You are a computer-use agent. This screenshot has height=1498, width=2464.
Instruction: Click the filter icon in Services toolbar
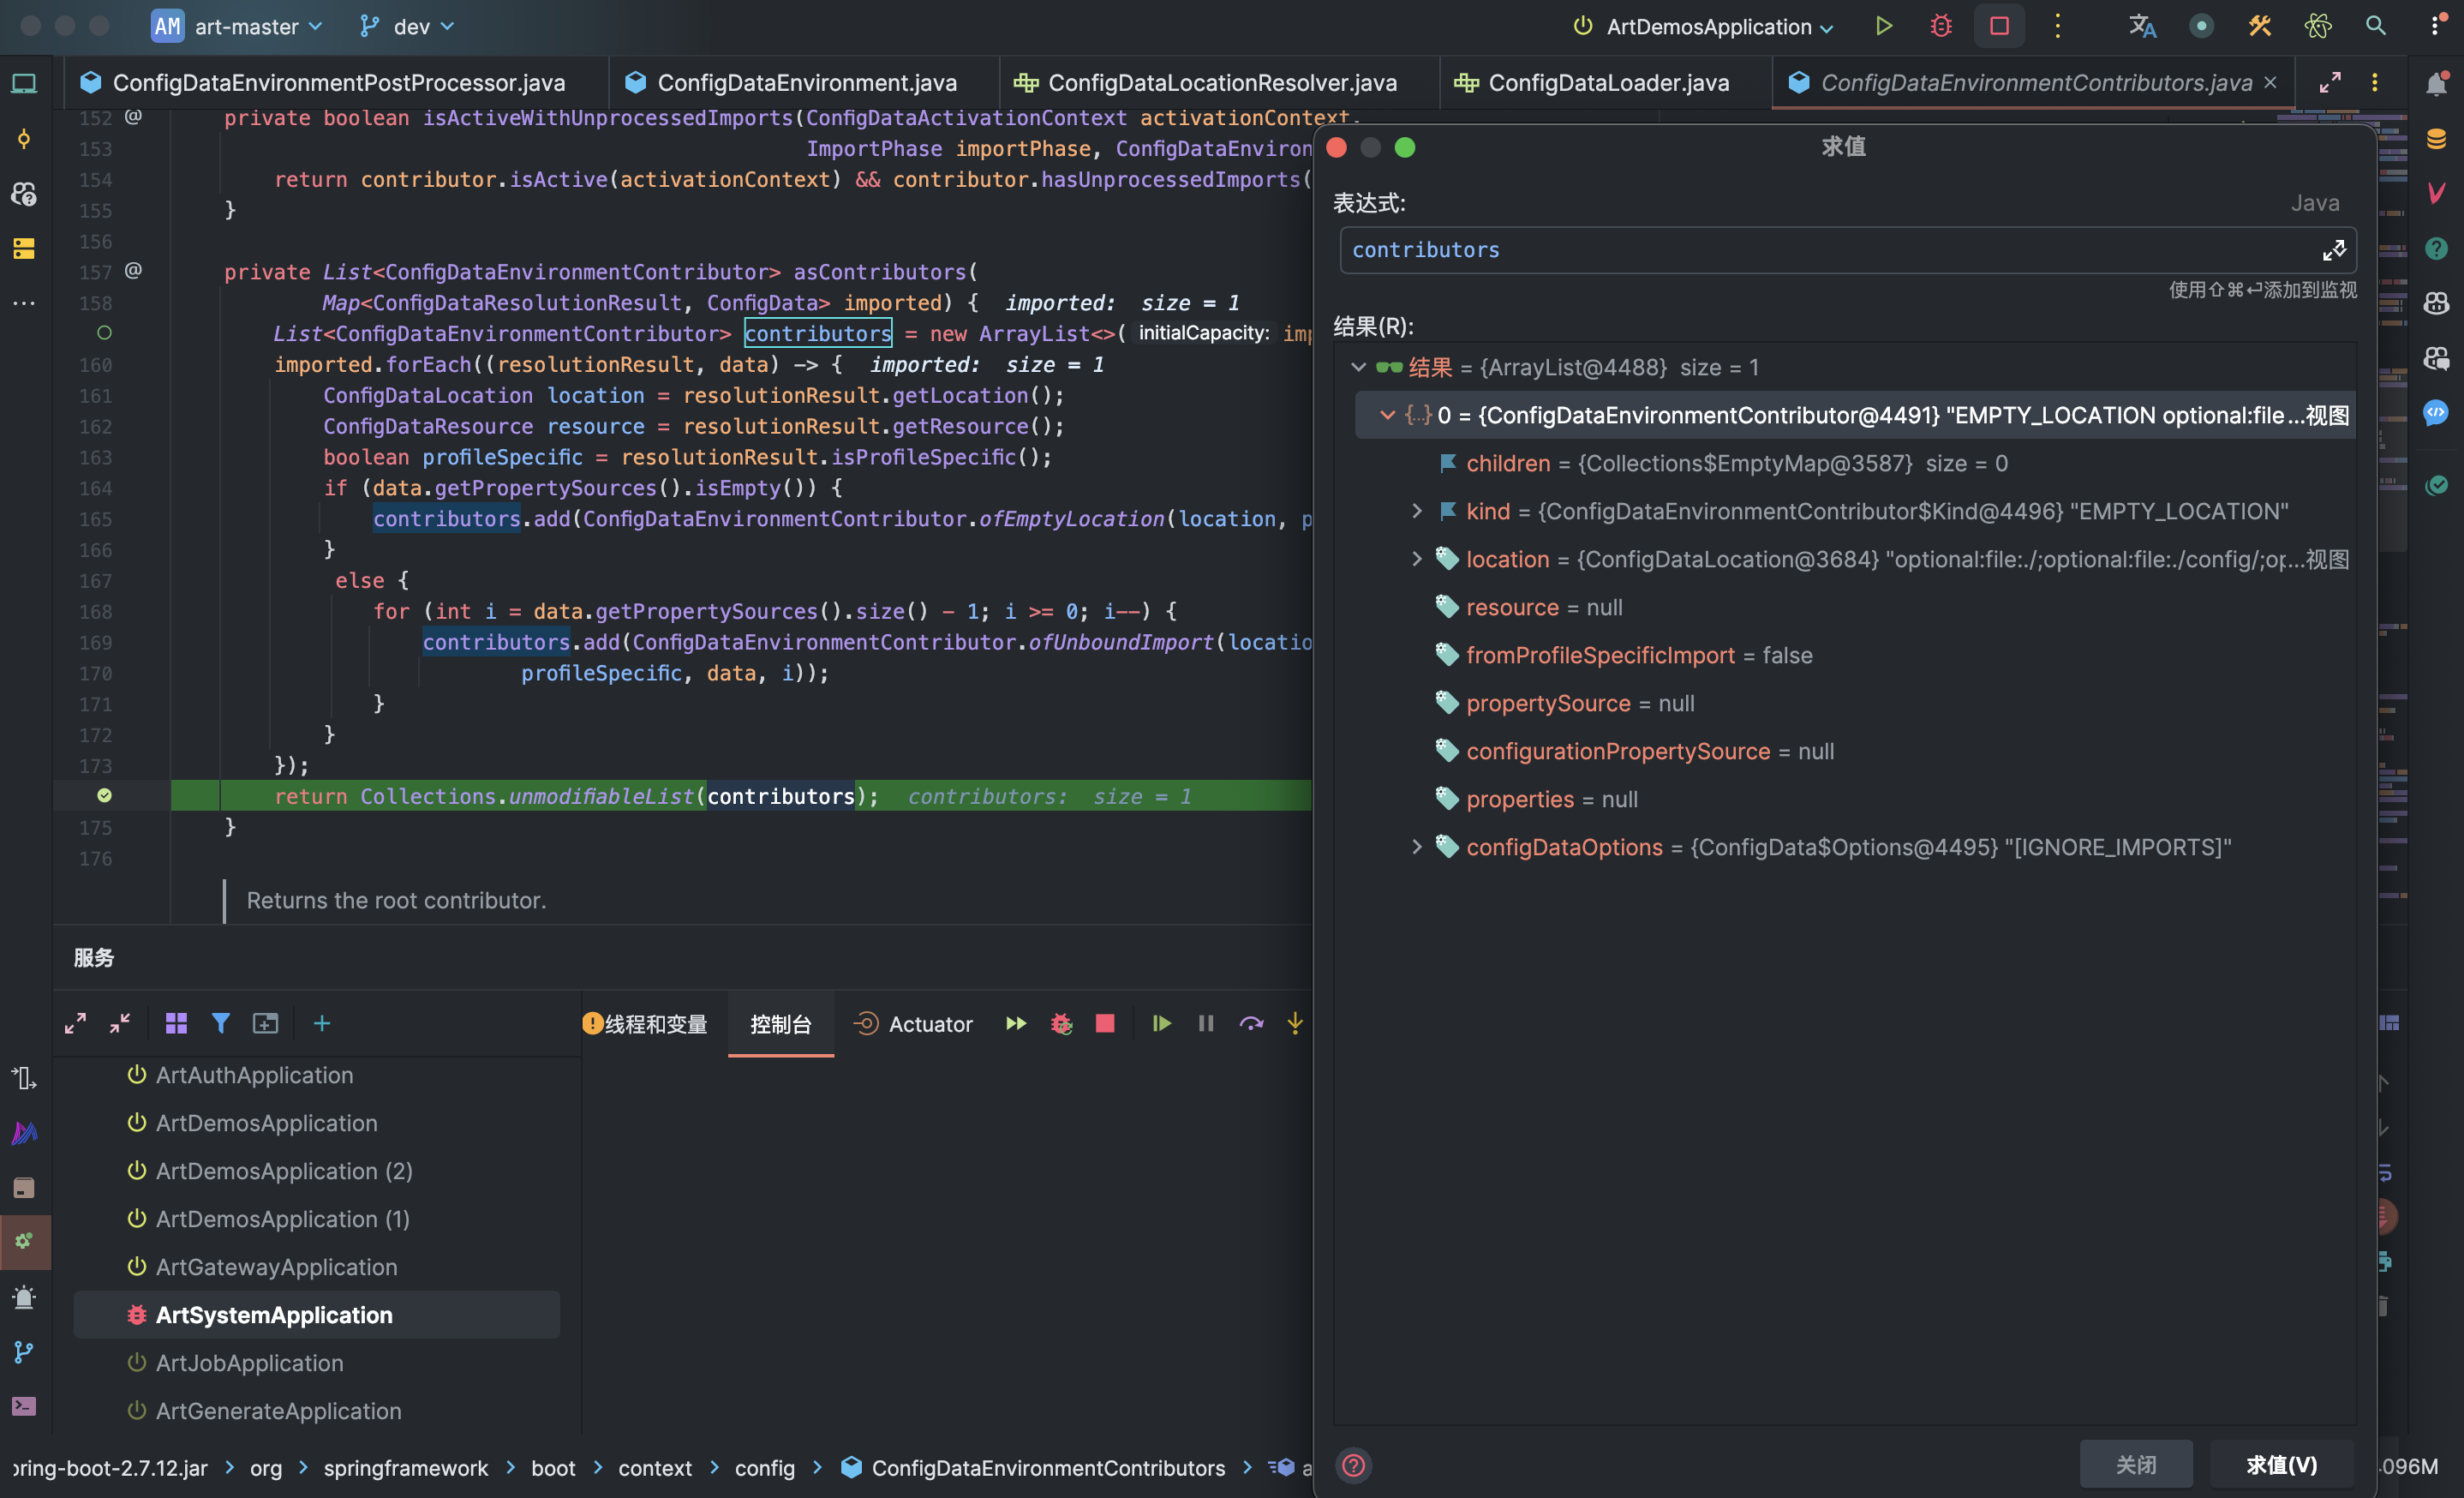(220, 1023)
